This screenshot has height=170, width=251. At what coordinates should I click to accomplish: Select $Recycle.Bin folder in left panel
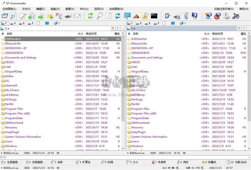click(x=61, y=44)
